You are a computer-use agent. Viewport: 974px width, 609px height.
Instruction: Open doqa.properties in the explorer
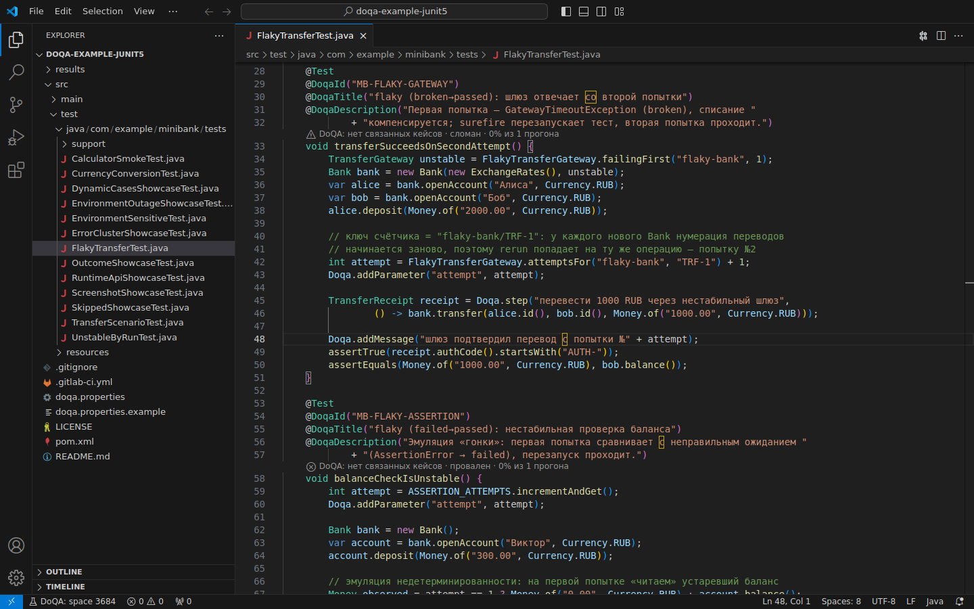pyautogui.click(x=133, y=397)
